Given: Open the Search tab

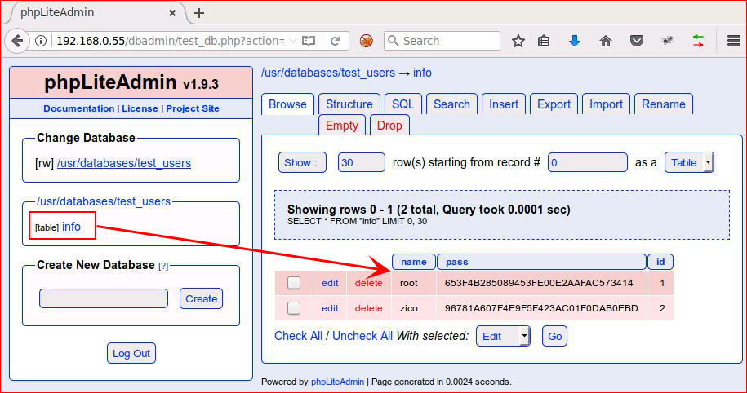Looking at the screenshot, I should [451, 104].
